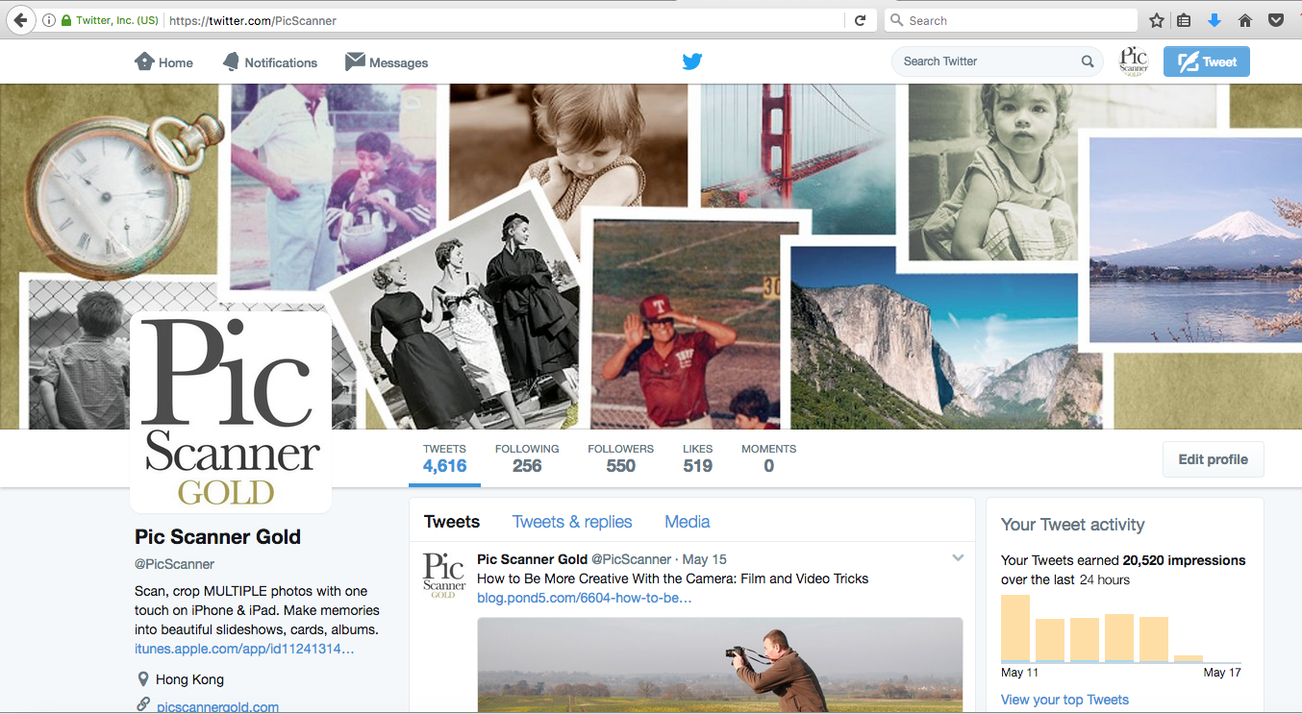Click the Search Twitter magnifier icon
The width and height of the screenshot is (1302, 714).
coord(1088,62)
